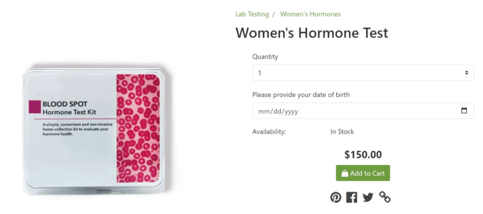This screenshot has height=214, width=483.
Task: Open the Quantity dropdown
Action: [x=363, y=73]
